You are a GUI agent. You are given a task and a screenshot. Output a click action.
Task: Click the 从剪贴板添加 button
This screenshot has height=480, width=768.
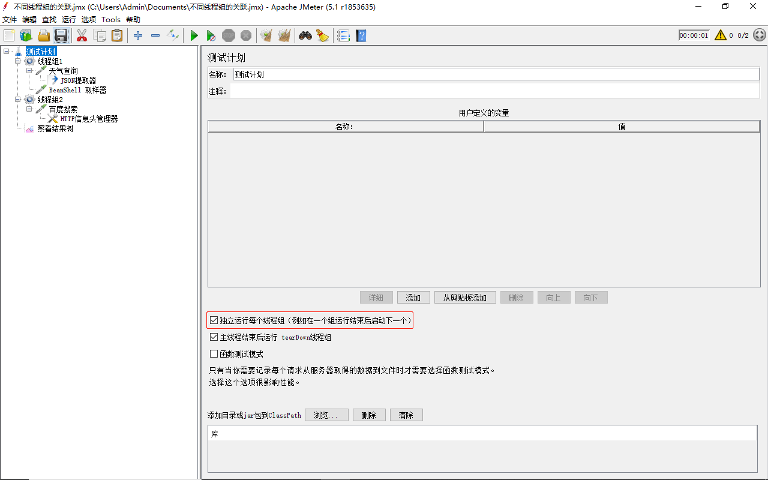click(x=465, y=298)
